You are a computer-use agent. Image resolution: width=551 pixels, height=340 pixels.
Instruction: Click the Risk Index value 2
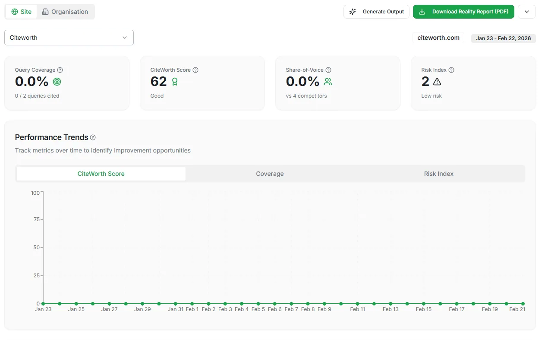(425, 81)
